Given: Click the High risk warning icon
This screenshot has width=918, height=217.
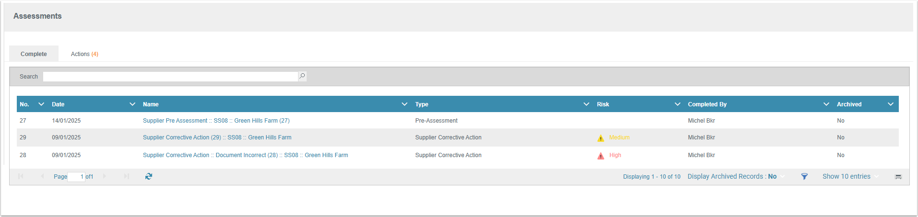Looking at the screenshot, I should (600, 156).
